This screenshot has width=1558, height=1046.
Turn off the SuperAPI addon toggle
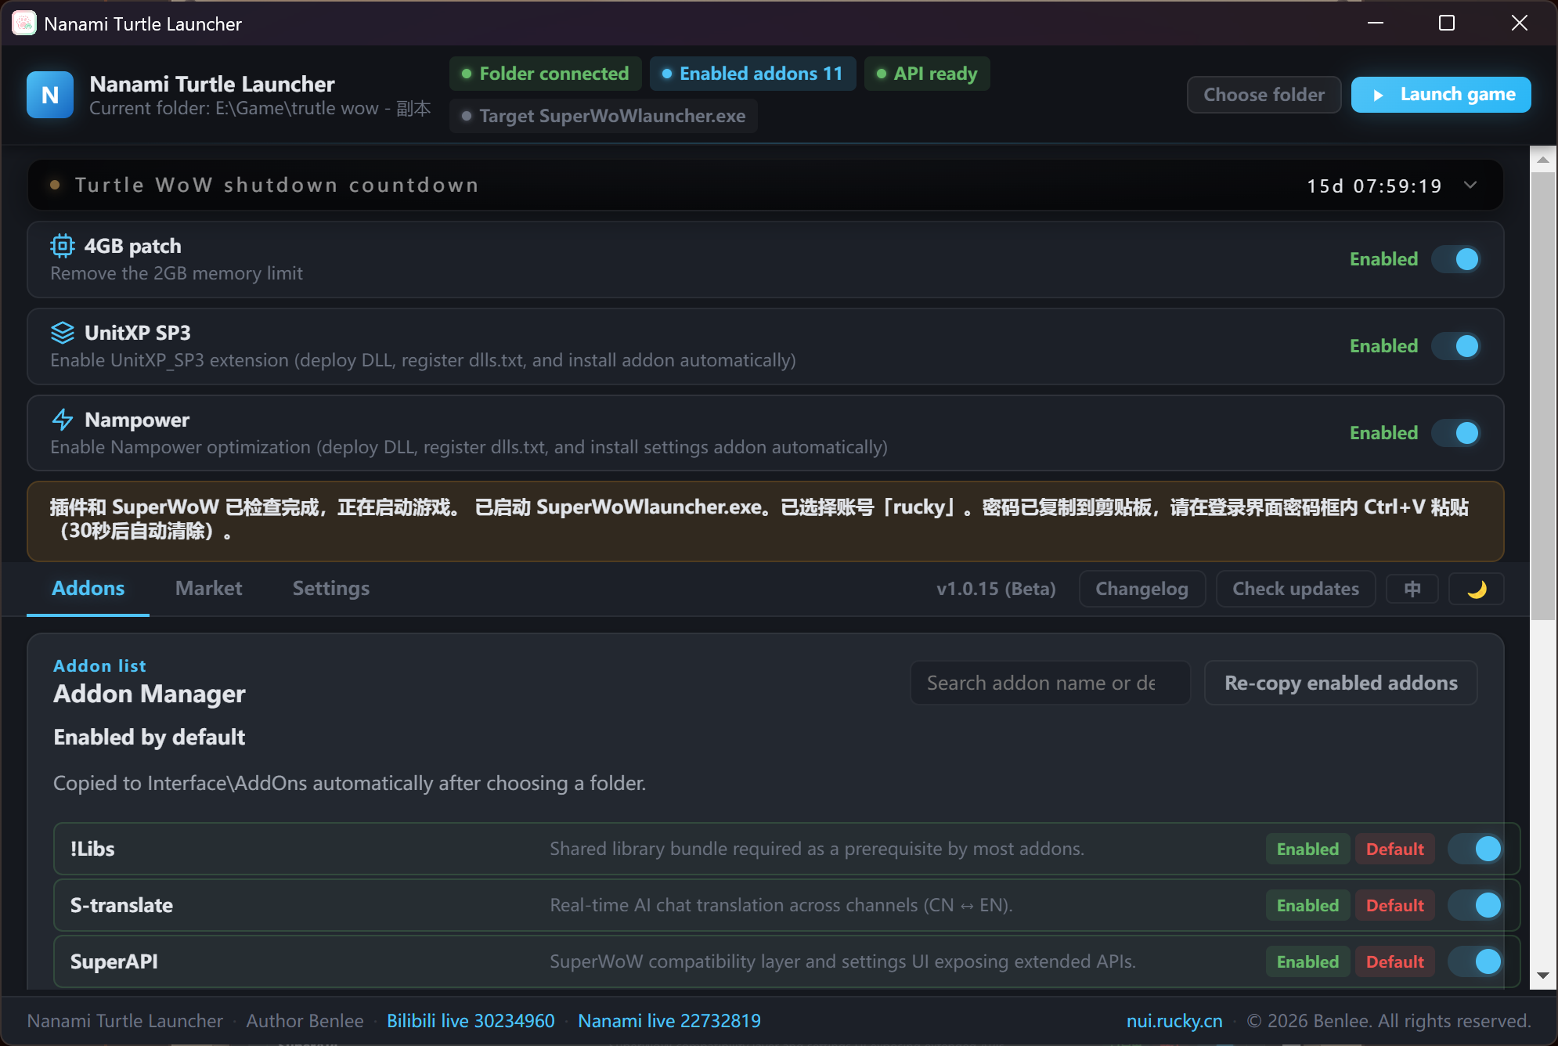pyautogui.click(x=1475, y=961)
